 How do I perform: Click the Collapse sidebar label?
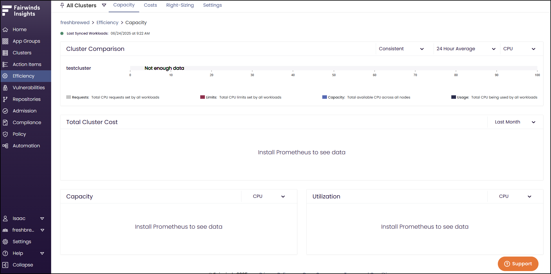[23, 265]
